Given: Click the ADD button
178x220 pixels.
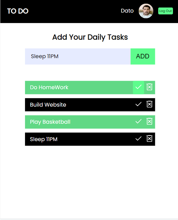Looking at the screenshot, I should click(x=143, y=56).
